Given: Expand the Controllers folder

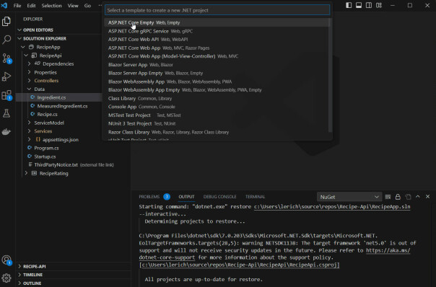Looking at the screenshot, I should point(29,81).
